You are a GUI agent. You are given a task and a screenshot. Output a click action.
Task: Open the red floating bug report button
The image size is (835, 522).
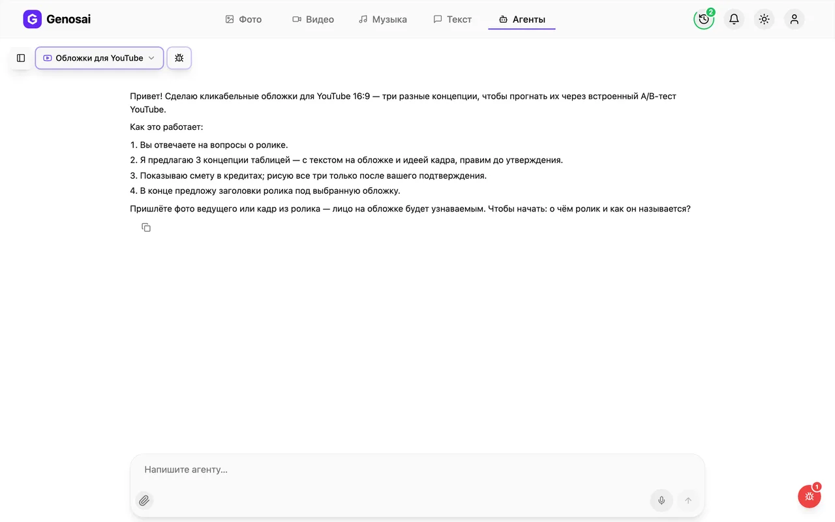coord(810,496)
